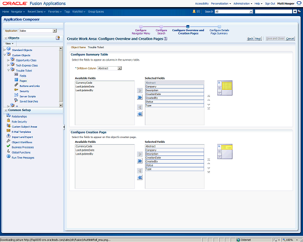Expand the Opportunity Class node
This screenshot has height=242, width=303.
coord(8,60)
